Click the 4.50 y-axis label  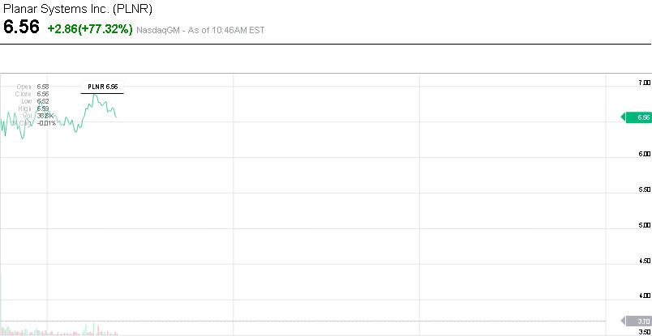pos(644,261)
